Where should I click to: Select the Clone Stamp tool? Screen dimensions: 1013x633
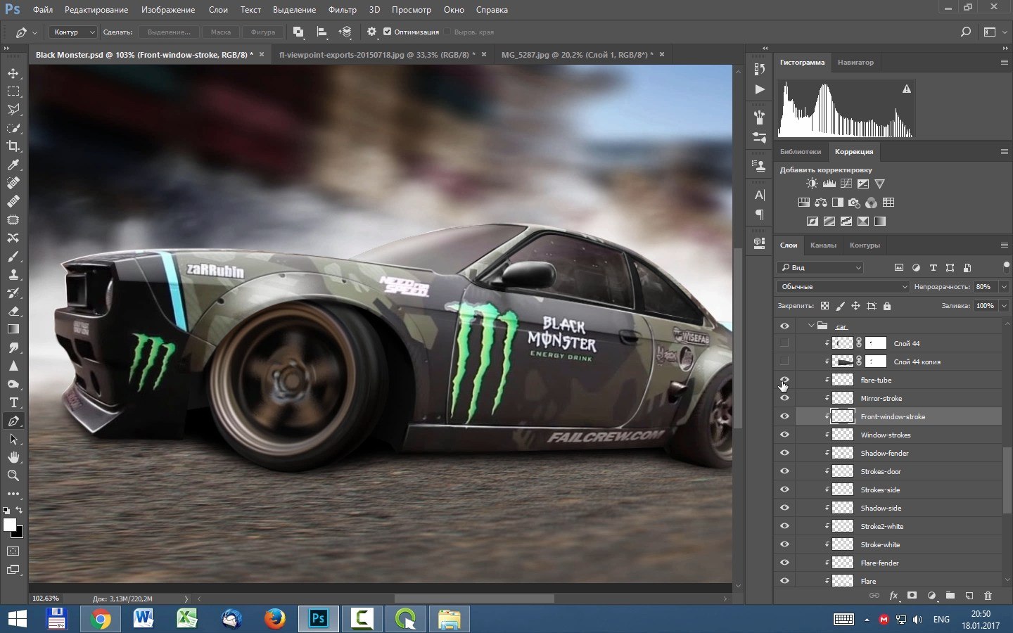click(13, 274)
